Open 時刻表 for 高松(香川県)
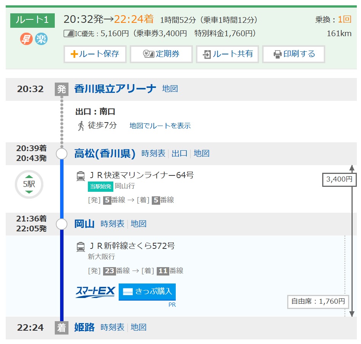 click(x=153, y=153)
